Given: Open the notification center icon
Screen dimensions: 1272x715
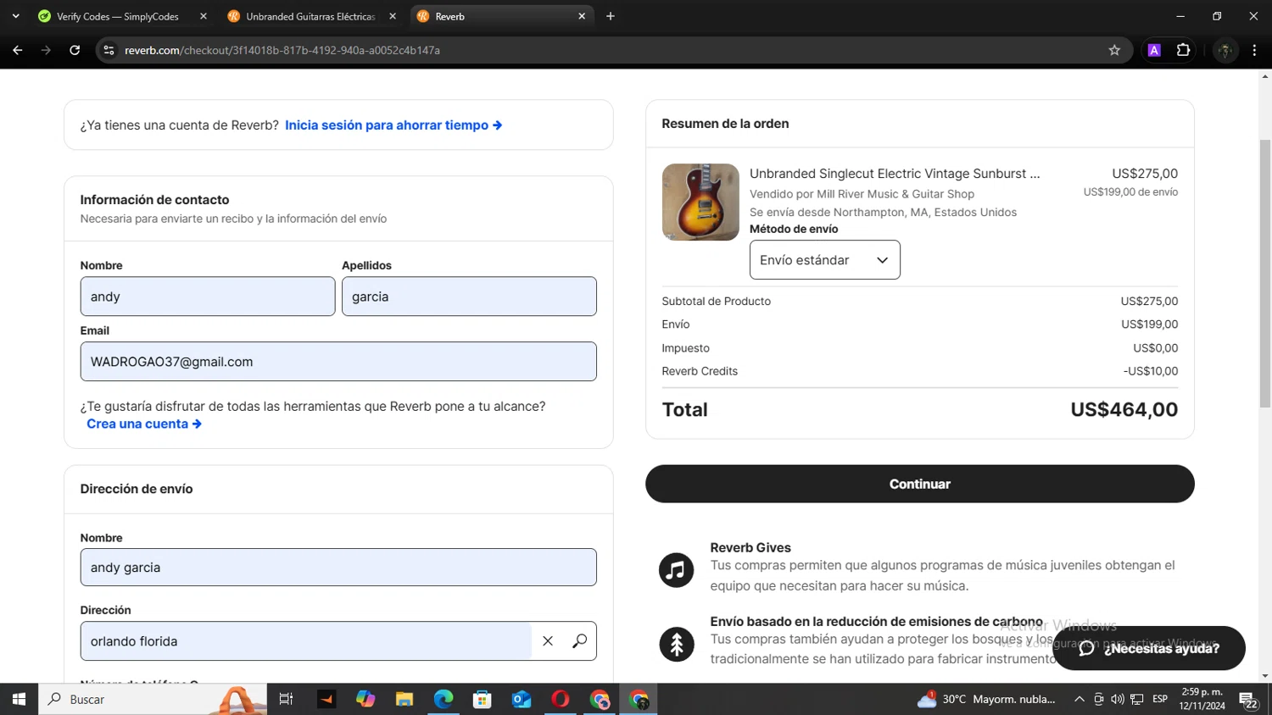Looking at the screenshot, I should (x=1248, y=700).
